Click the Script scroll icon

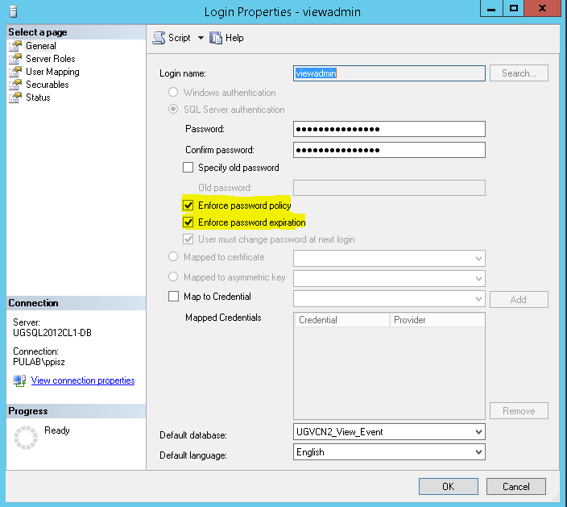tap(159, 38)
